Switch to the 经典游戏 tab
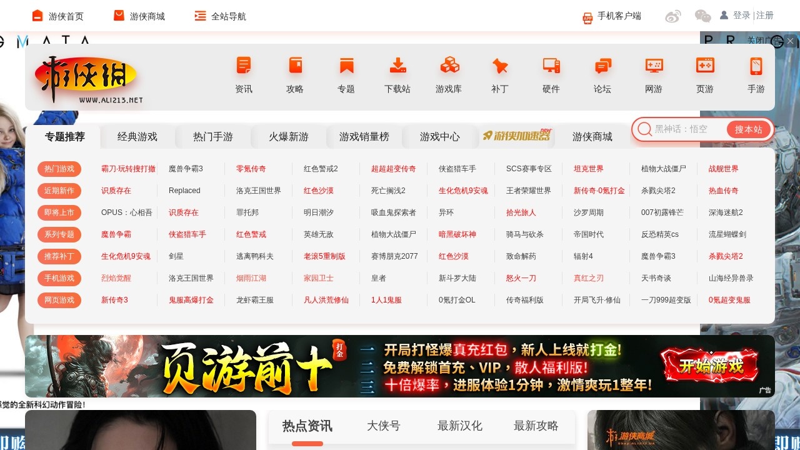 [137, 136]
